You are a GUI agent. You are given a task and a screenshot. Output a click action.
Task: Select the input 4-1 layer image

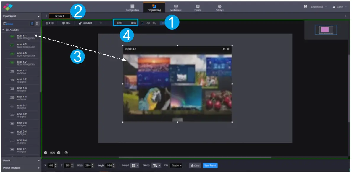pyautogui.click(x=177, y=87)
